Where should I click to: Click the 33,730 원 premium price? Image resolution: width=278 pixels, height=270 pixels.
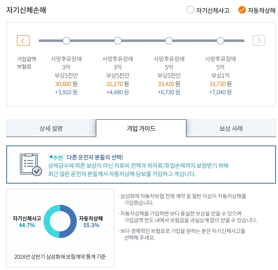tap(220, 84)
